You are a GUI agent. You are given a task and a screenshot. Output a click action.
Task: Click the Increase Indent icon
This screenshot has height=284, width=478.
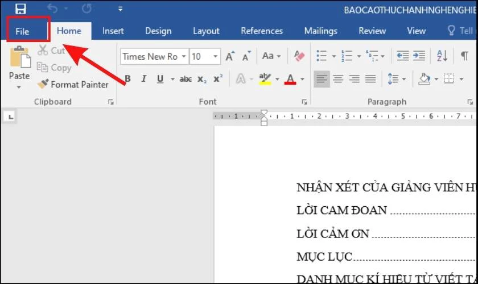coord(419,56)
